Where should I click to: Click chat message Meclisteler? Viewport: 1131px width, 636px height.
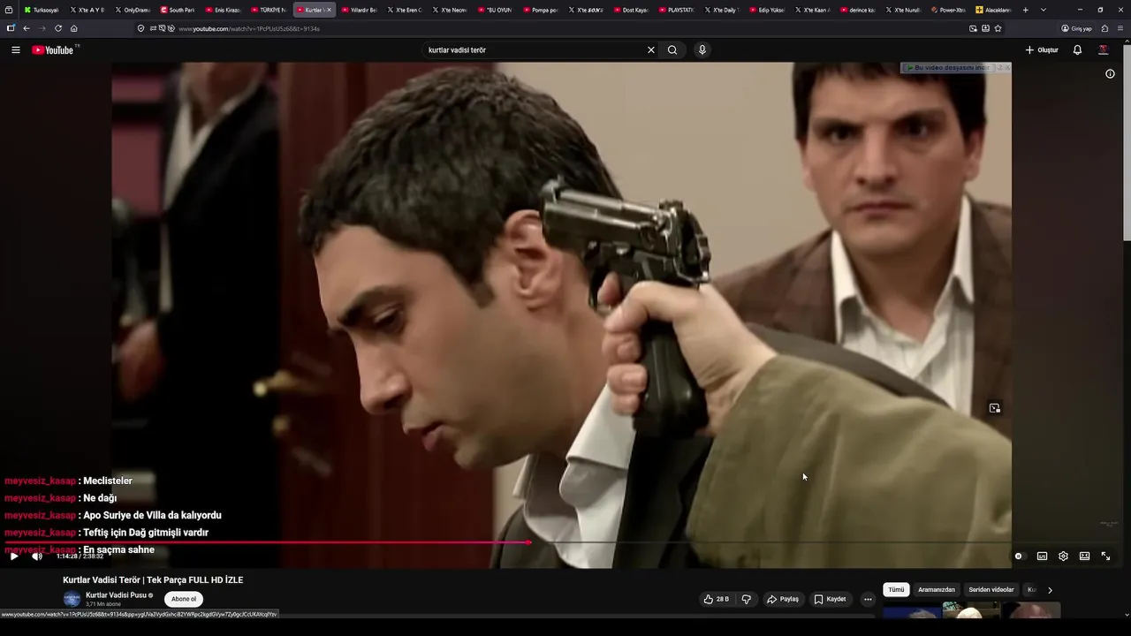coord(108,481)
